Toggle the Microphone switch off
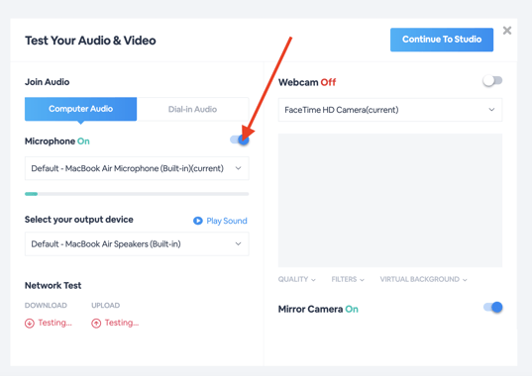The width and height of the screenshot is (532, 376). coord(240,140)
